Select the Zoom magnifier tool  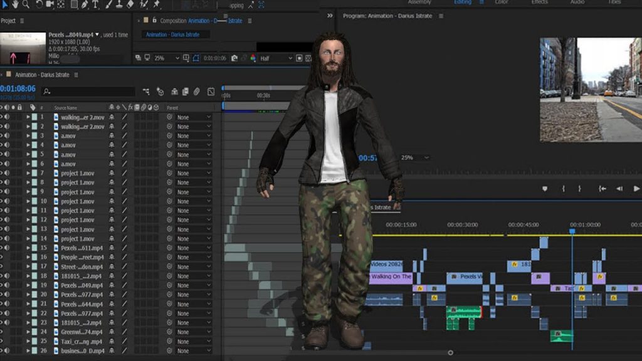tap(26, 4)
